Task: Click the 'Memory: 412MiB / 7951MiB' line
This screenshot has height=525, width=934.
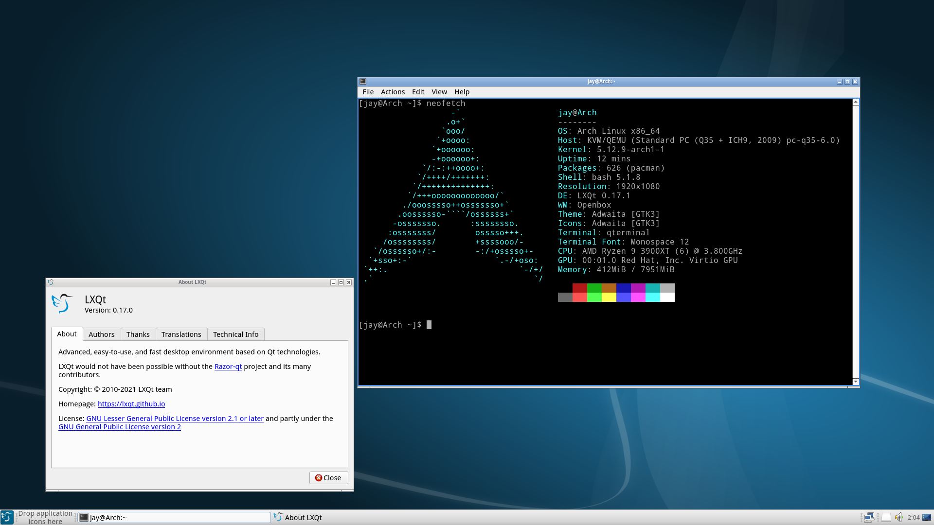Action: coord(616,270)
